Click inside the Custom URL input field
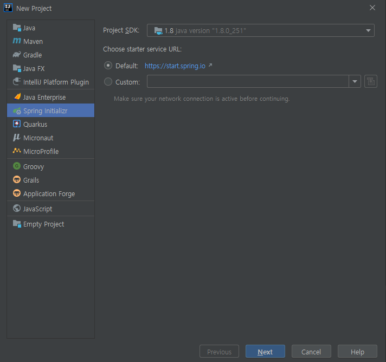 [x=248, y=81]
